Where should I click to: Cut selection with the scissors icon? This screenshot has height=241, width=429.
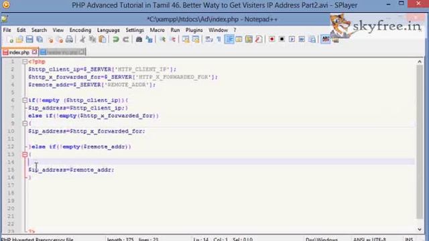tap(82, 39)
